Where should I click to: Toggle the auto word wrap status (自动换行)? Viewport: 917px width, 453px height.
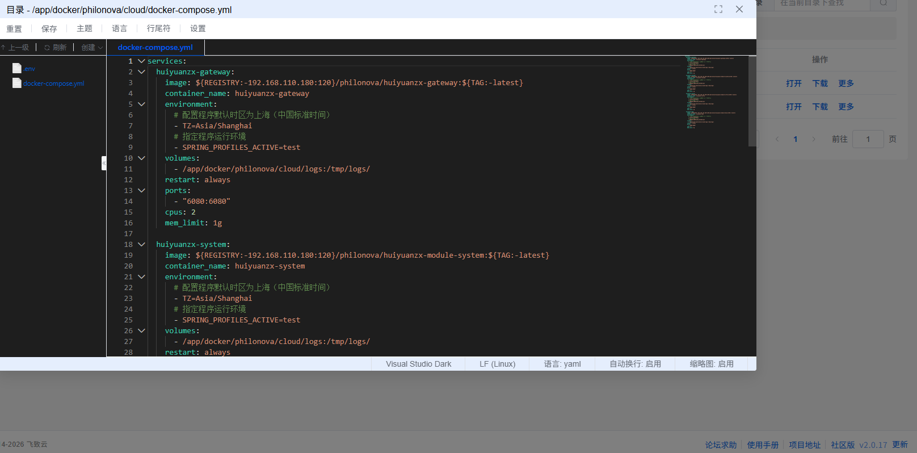pyautogui.click(x=635, y=364)
